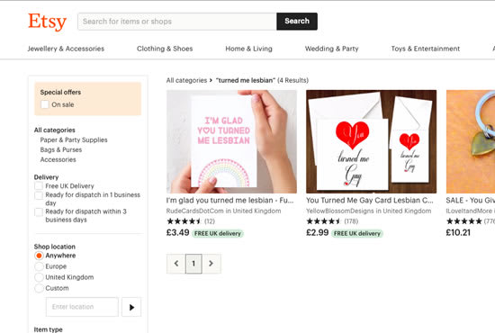Open Jewellery & Accessories menu
The height and width of the screenshot is (333, 495).
[x=66, y=49]
